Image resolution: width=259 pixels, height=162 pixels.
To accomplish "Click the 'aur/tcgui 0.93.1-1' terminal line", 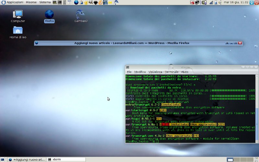I will 143,119.
